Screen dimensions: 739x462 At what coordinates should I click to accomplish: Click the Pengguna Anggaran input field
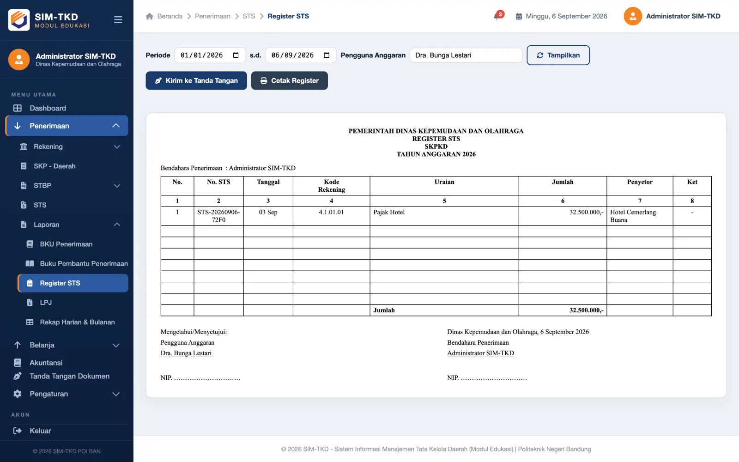coord(466,55)
